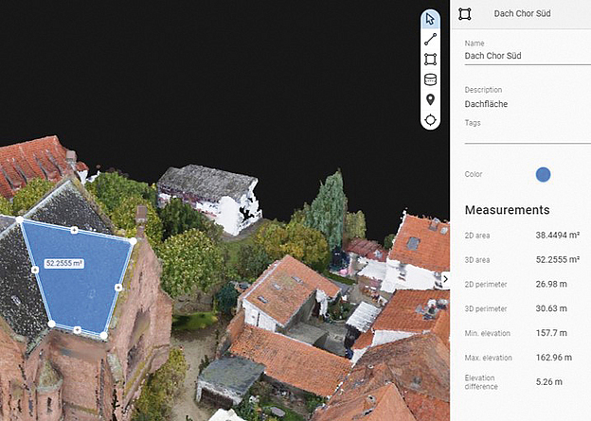Activate the line distance measurement tool
The height and width of the screenshot is (421, 591).
pyautogui.click(x=430, y=39)
